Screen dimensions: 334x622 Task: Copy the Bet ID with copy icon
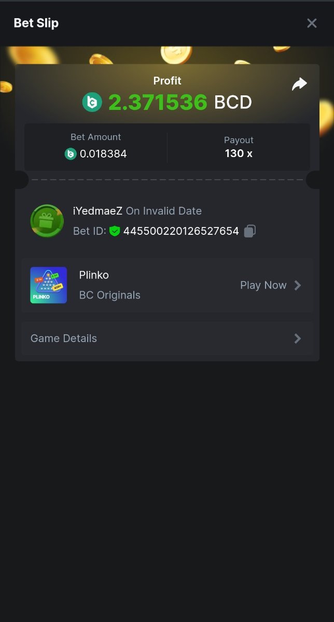pyautogui.click(x=250, y=231)
